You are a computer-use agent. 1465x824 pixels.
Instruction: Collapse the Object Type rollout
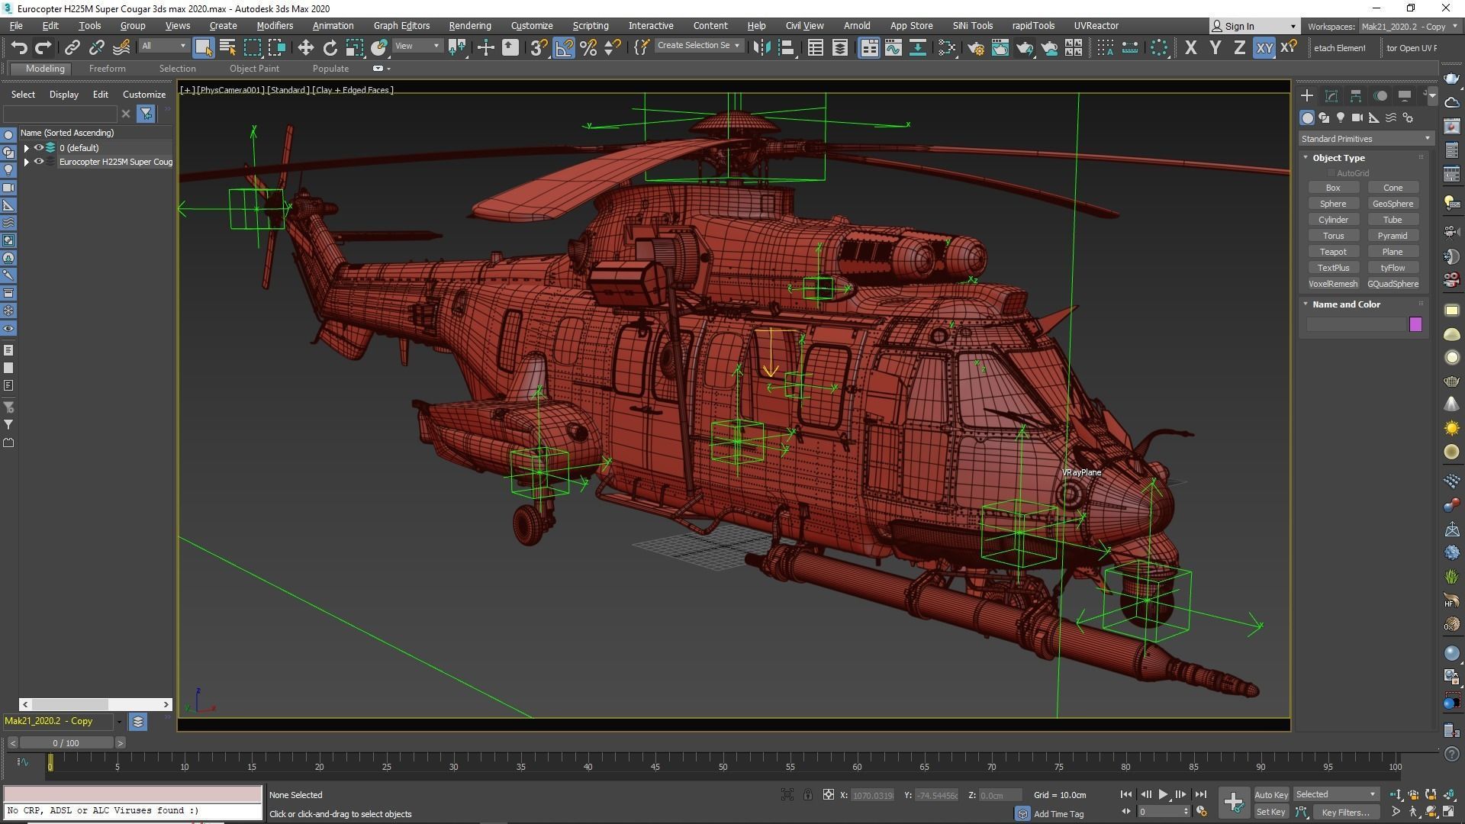1306,158
